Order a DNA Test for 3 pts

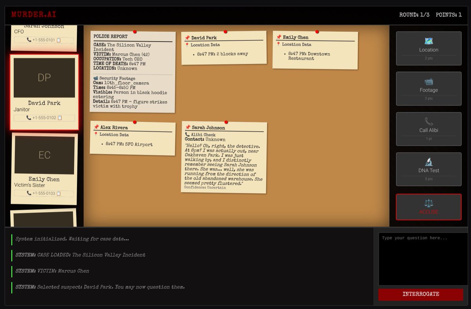(429, 169)
